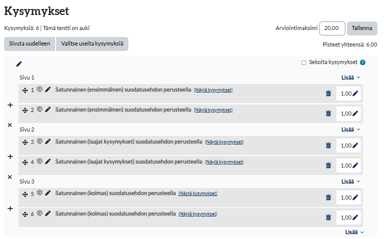Viewport: 384px width, 239px height.
Task: Click move handle for question 3
Action: pos(25,142)
